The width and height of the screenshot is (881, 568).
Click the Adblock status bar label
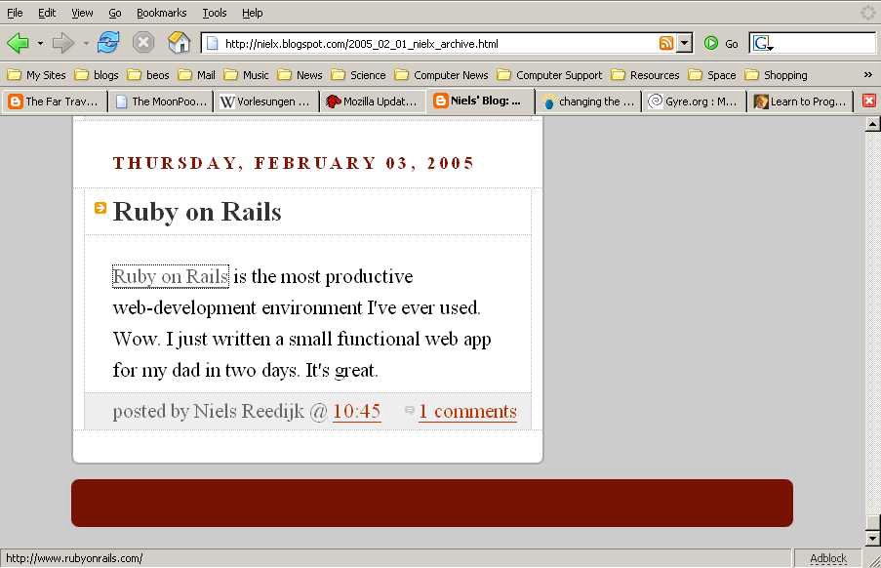(x=828, y=558)
